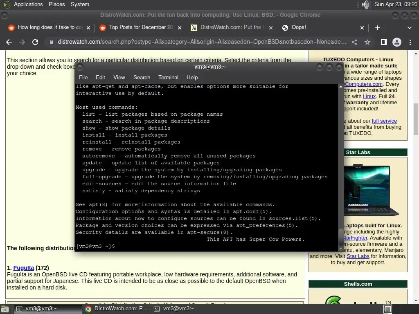Open terminal Help menu
This screenshot has height=314, width=419.
[192, 77]
